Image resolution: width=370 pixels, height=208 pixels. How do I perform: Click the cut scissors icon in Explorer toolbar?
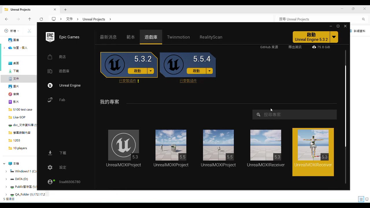click(x=29, y=31)
